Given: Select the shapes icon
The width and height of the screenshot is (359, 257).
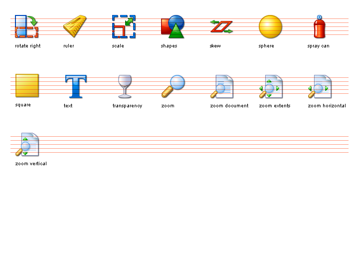Looking at the screenshot, I should click(x=173, y=27).
